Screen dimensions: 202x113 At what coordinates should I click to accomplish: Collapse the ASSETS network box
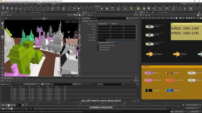click(x=143, y=67)
